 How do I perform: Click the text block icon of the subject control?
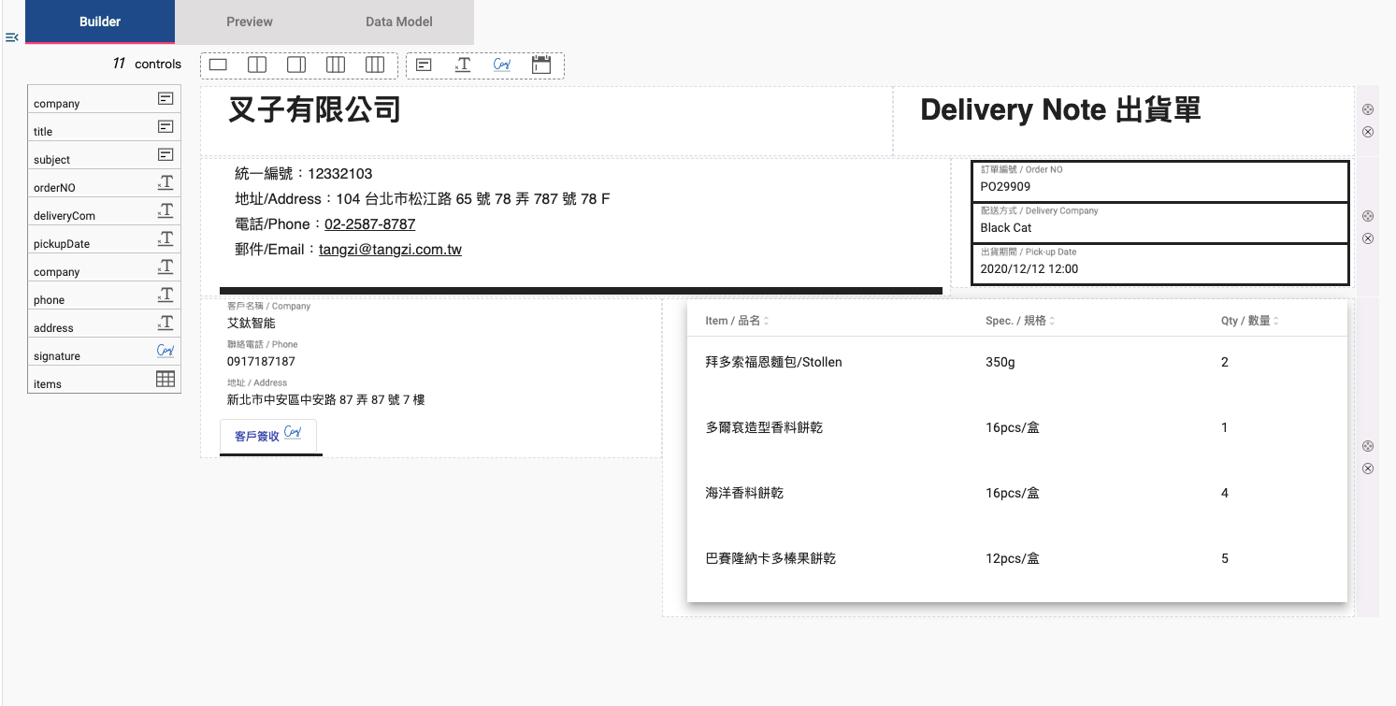(x=166, y=154)
